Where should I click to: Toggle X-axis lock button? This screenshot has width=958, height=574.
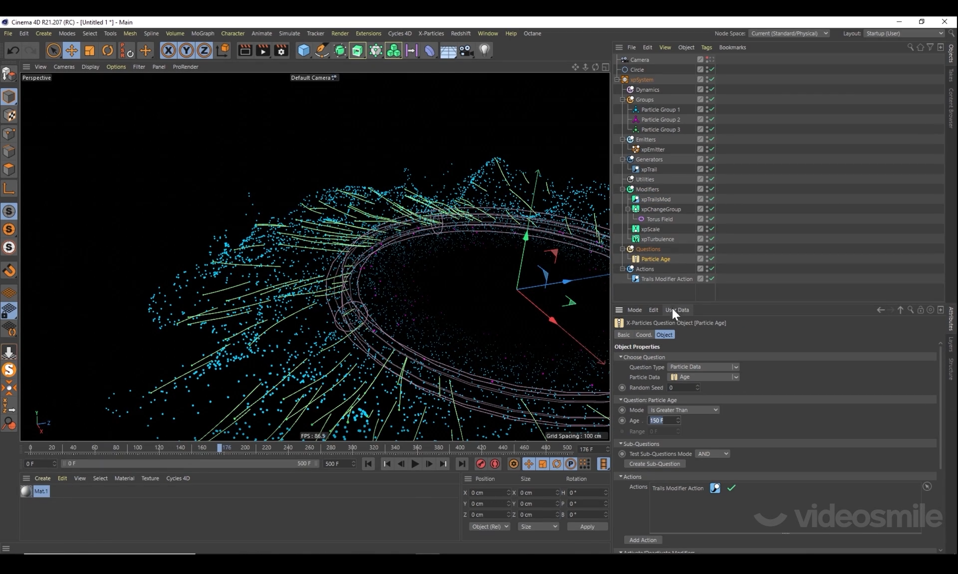coord(168,50)
